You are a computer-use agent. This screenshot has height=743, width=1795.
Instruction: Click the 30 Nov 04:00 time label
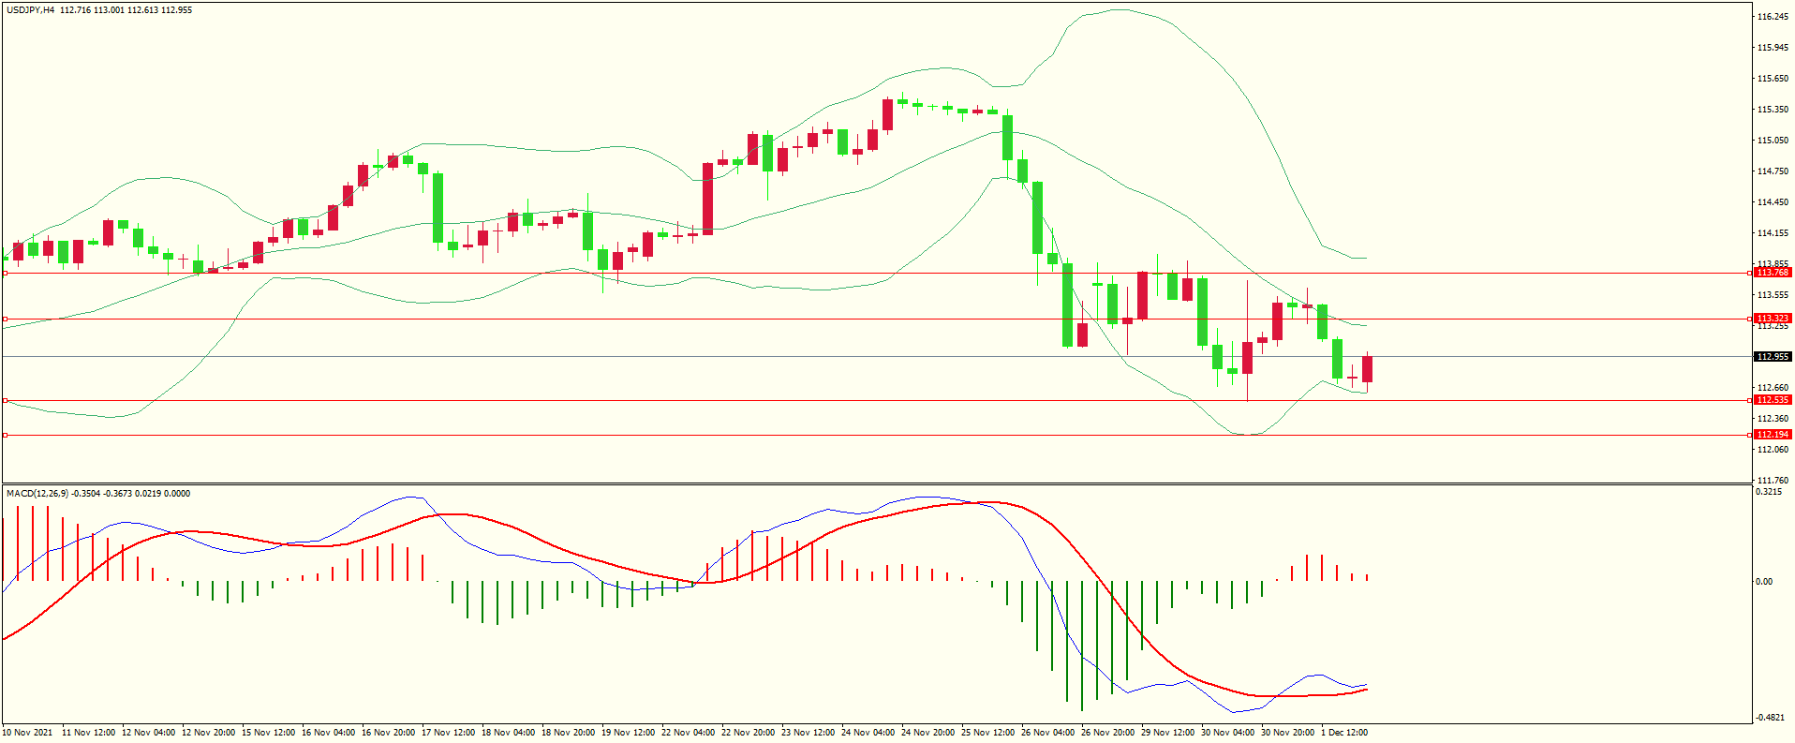(x=1227, y=733)
